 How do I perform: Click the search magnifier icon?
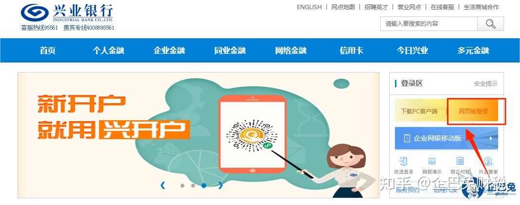(490, 24)
